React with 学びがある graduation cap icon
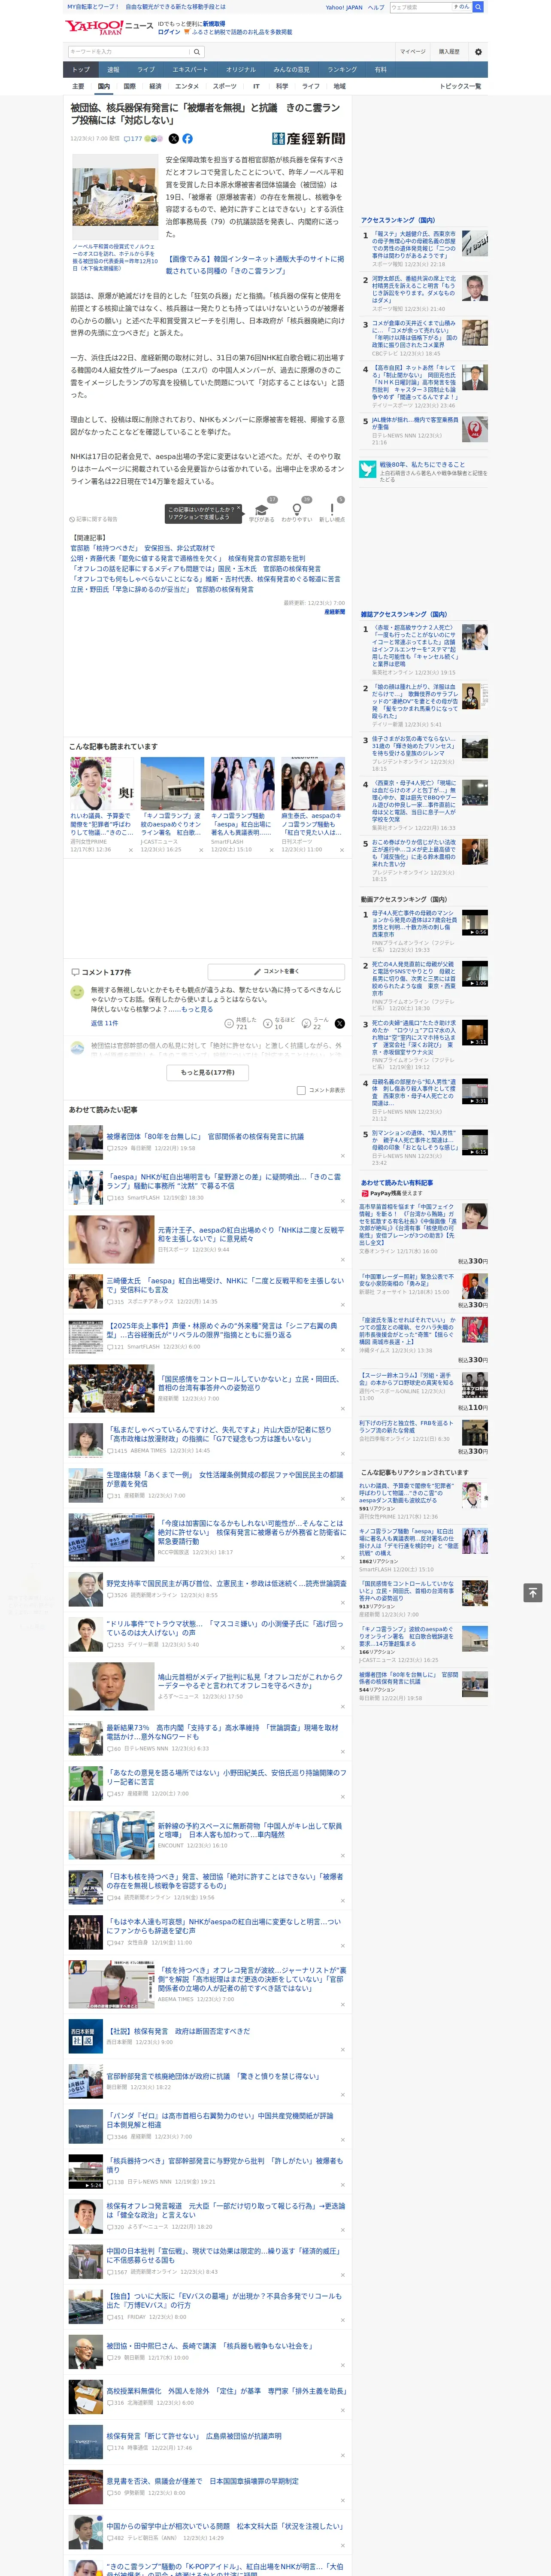The height and width of the screenshot is (2576, 551). pos(262,510)
